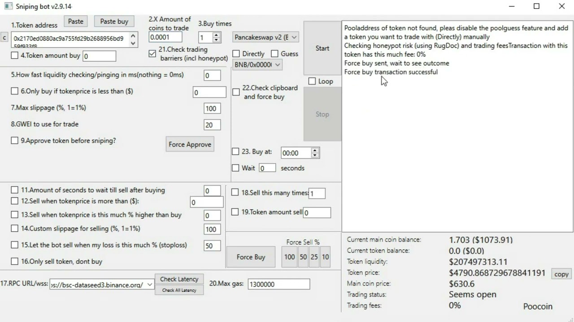Viewport: 574px width, 322px height.
Task: Click the X Amount of coins field
Action: [x=165, y=37]
